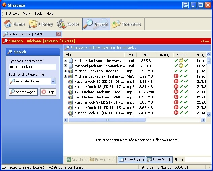Open the Network menu
The width and height of the screenshot is (213, 171).
coord(12,14)
